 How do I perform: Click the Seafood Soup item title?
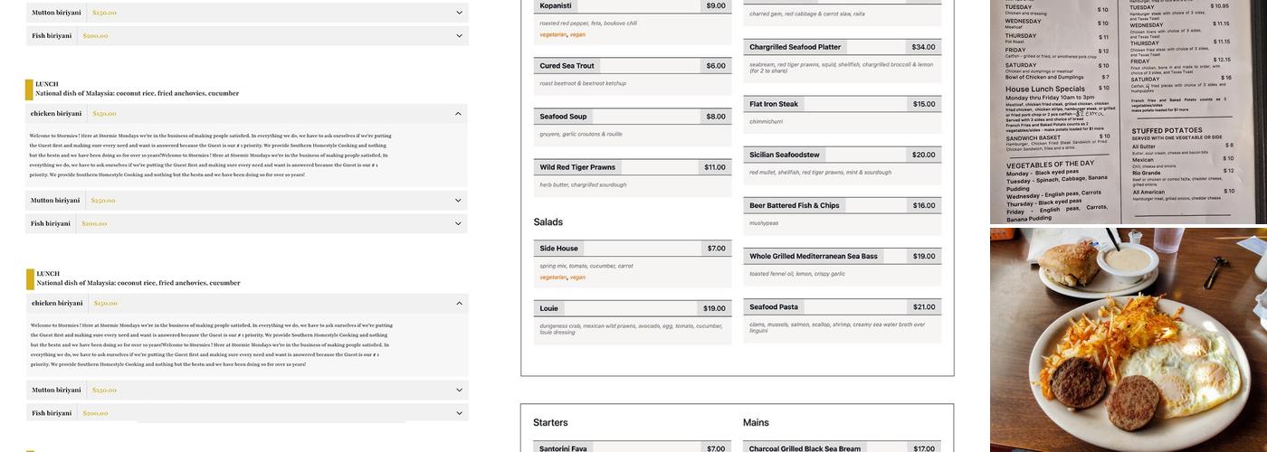pos(563,117)
